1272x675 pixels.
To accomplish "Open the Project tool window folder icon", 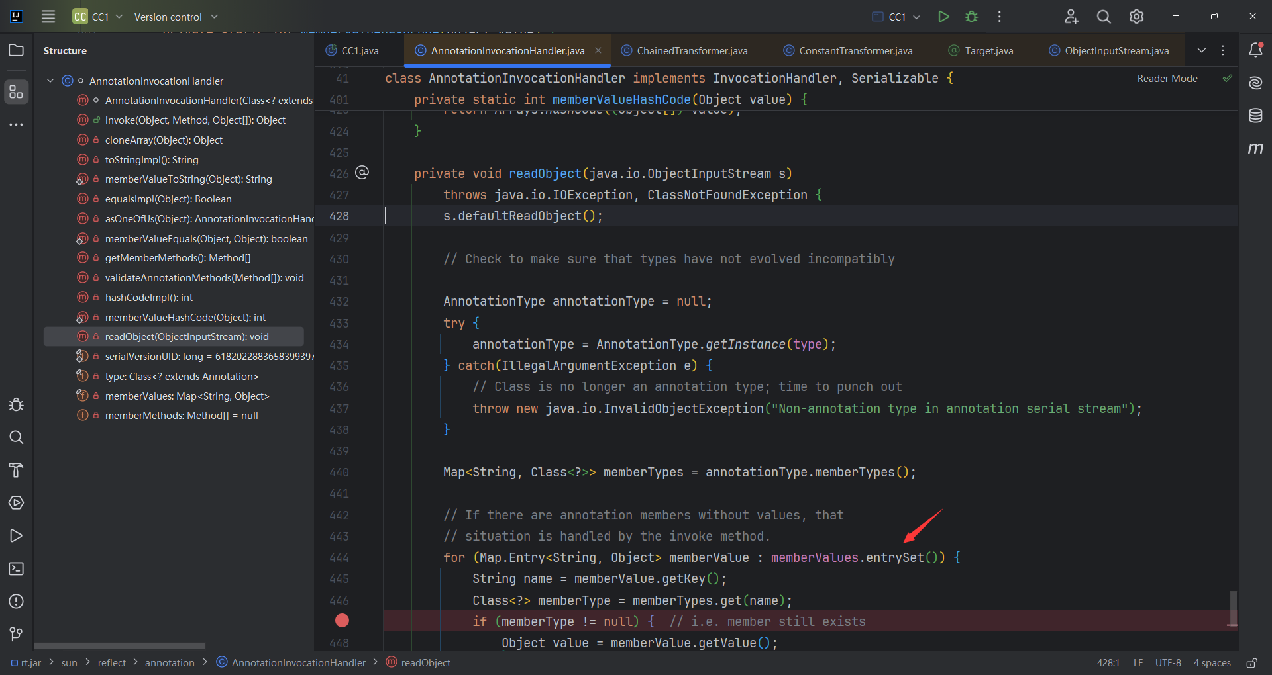I will click(x=16, y=50).
